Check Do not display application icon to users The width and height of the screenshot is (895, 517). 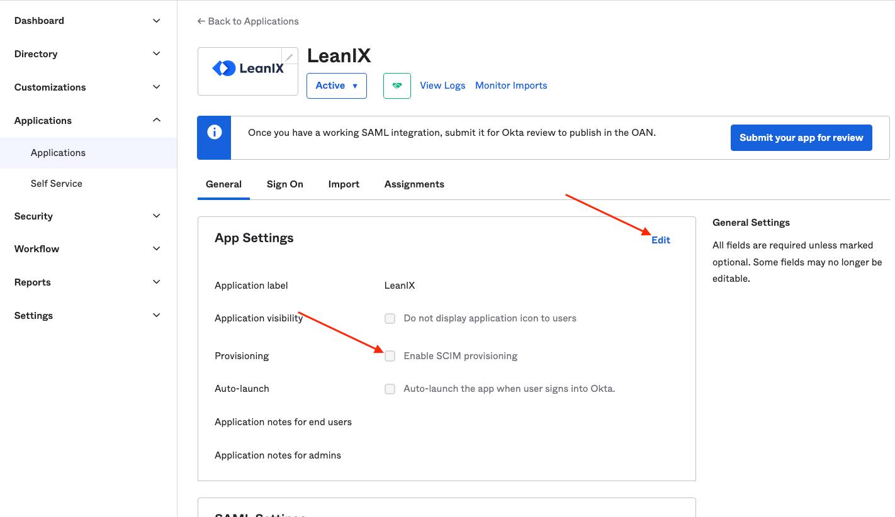390,318
